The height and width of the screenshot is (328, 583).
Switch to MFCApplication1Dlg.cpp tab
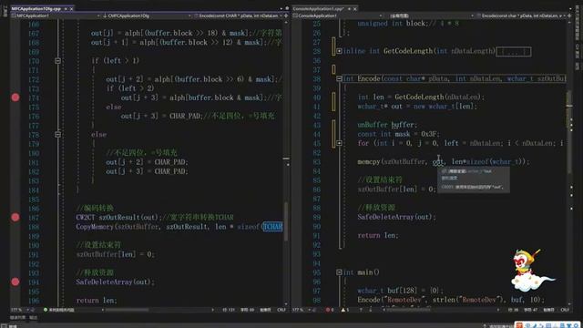coord(36,8)
